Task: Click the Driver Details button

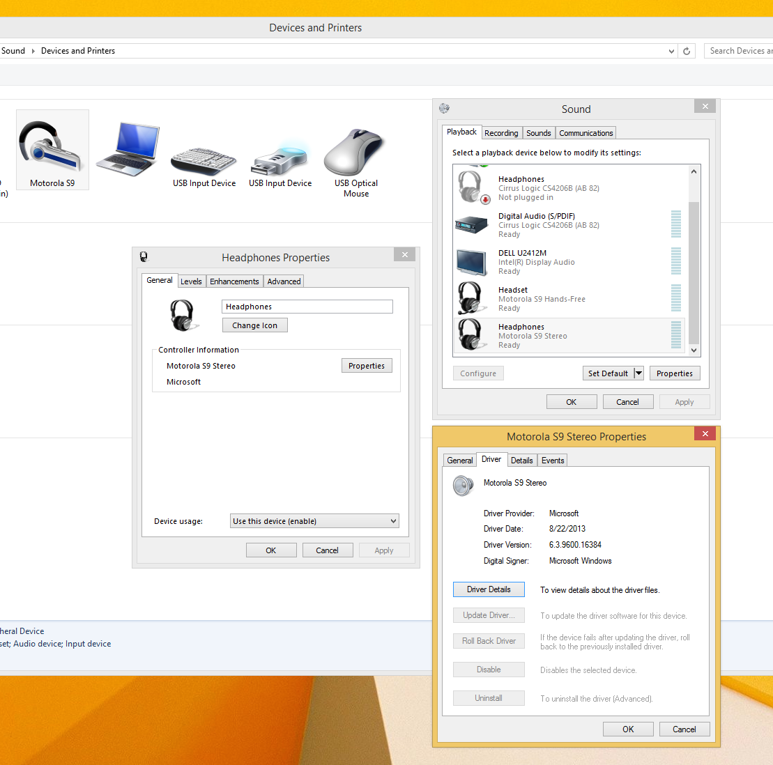Action: pyautogui.click(x=489, y=589)
